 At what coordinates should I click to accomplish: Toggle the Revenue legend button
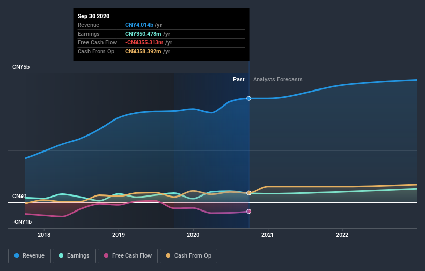pyautogui.click(x=30, y=256)
